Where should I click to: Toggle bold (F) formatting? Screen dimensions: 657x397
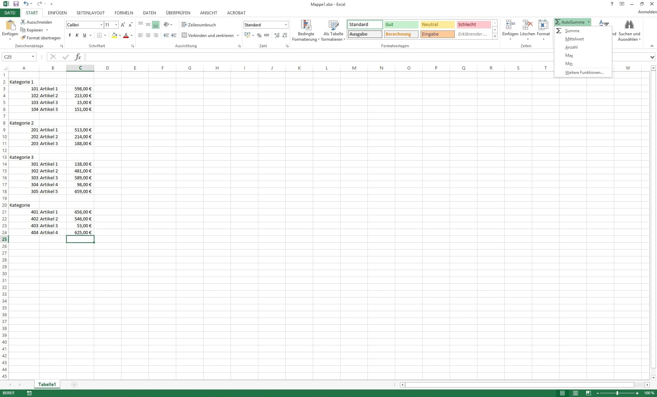coord(70,35)
